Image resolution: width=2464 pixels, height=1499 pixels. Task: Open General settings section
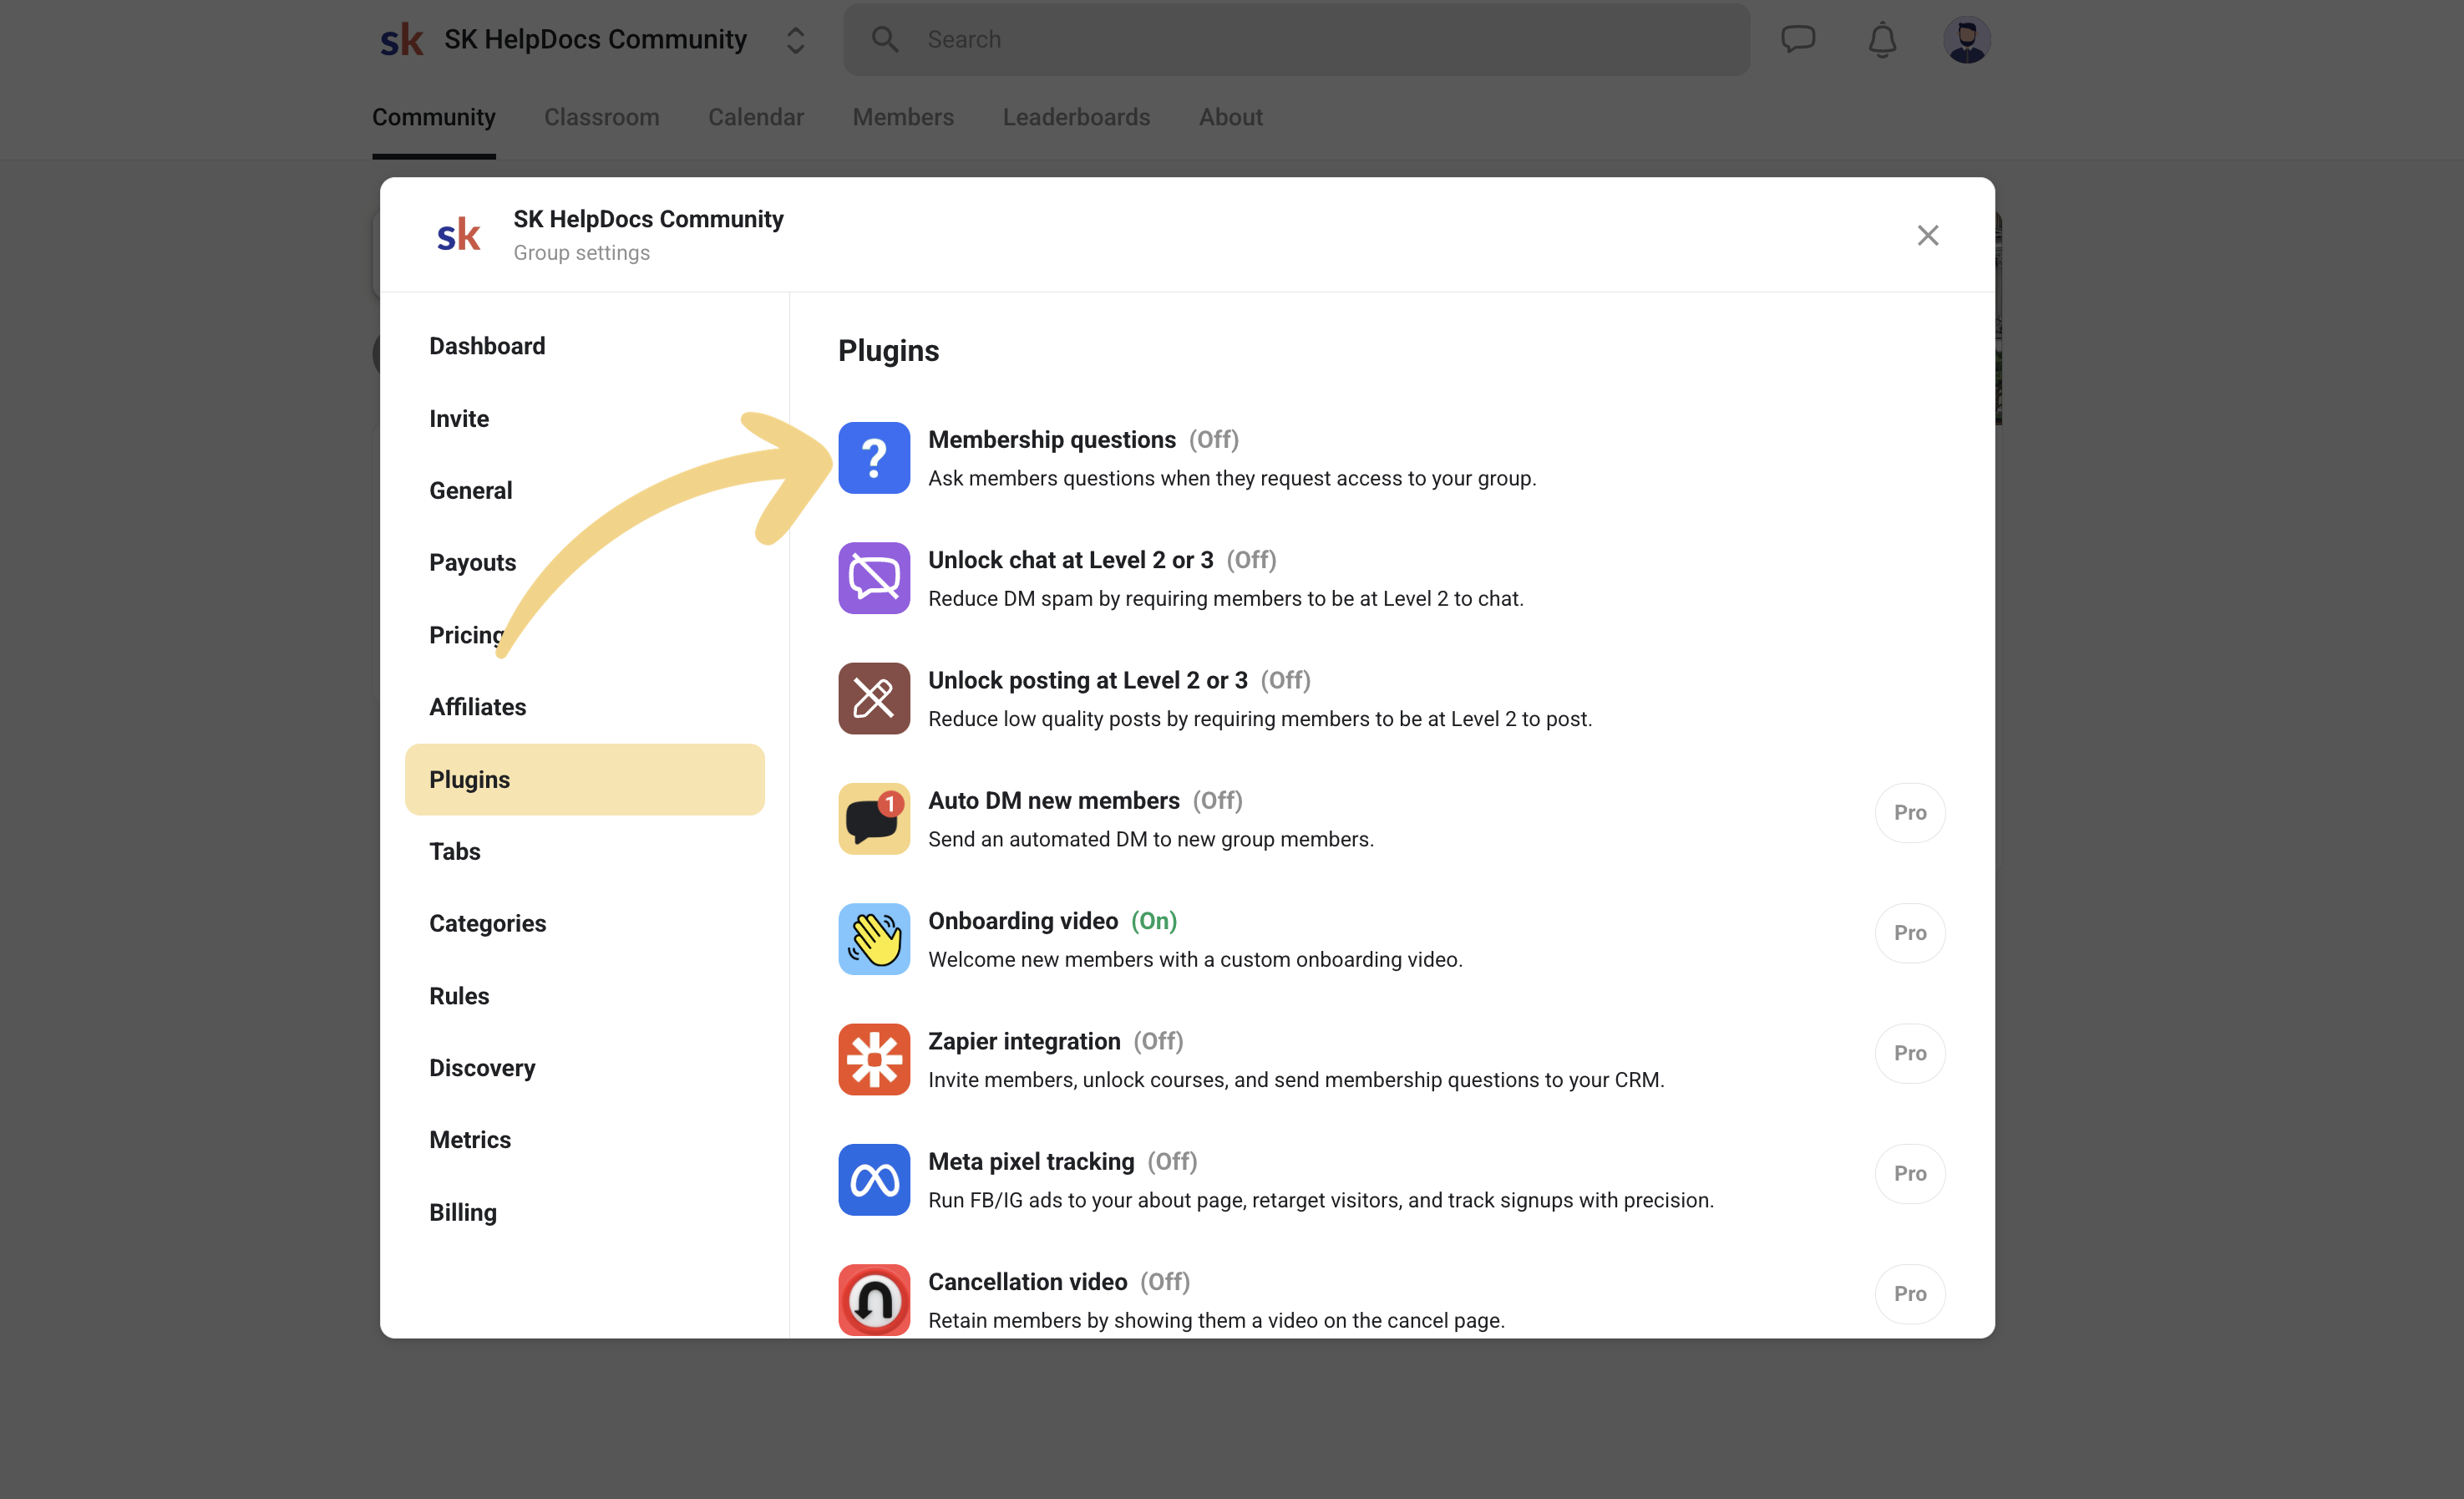[585, 490]
